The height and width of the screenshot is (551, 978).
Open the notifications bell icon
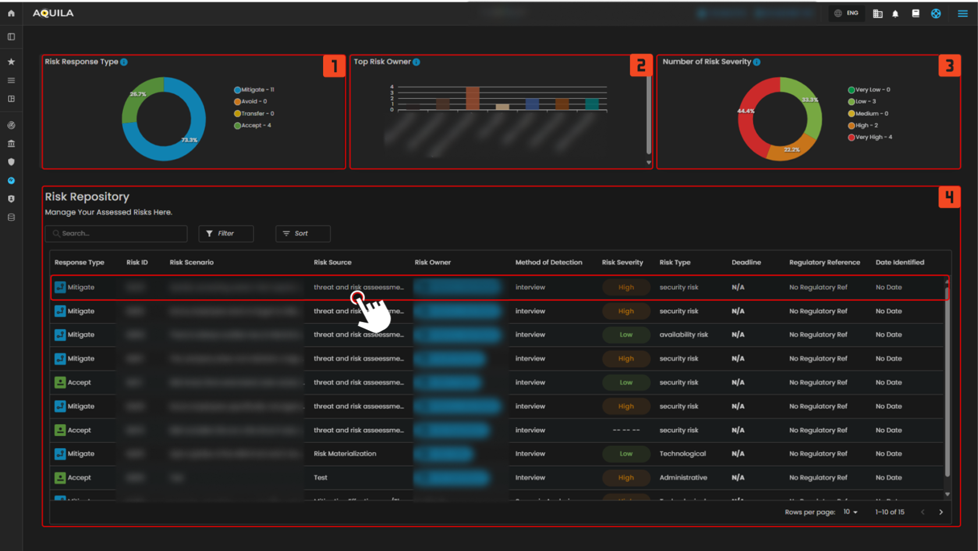pyautogui.click(x=895, y=13)
